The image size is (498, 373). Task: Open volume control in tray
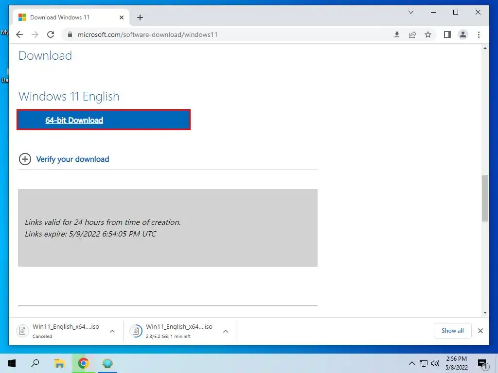pos(435,363)
